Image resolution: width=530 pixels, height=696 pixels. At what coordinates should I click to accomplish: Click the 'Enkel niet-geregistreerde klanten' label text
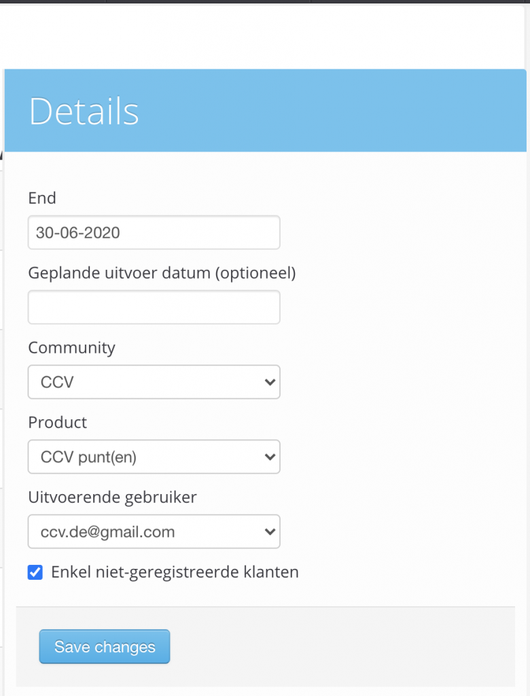coord(175,572)
